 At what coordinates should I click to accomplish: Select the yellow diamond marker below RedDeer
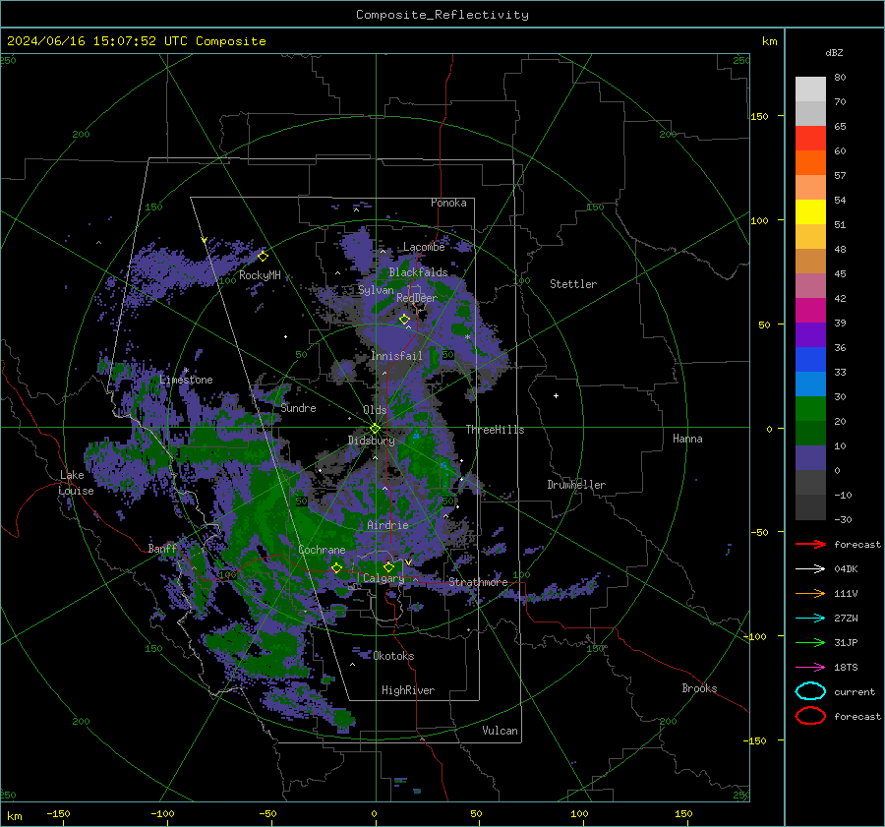tap(404, 320)
